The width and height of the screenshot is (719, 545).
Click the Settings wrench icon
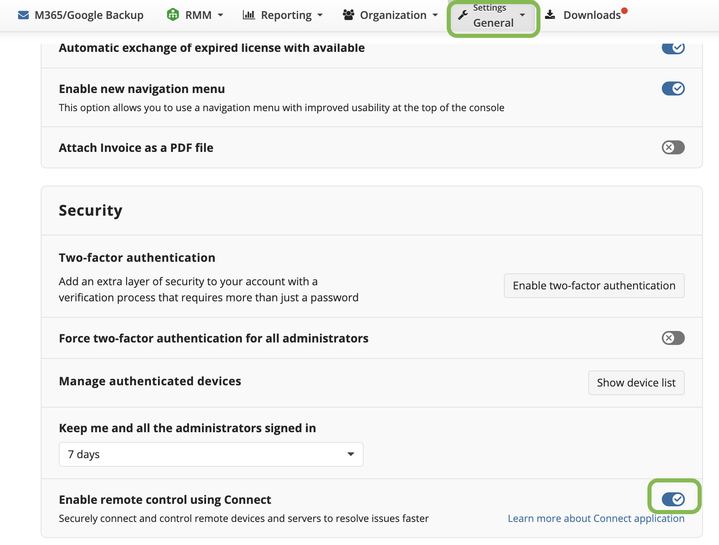[463, 15]
